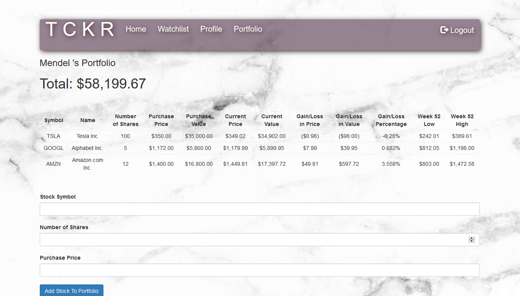Click the Tesla Inc. name cell

(88, 136)
